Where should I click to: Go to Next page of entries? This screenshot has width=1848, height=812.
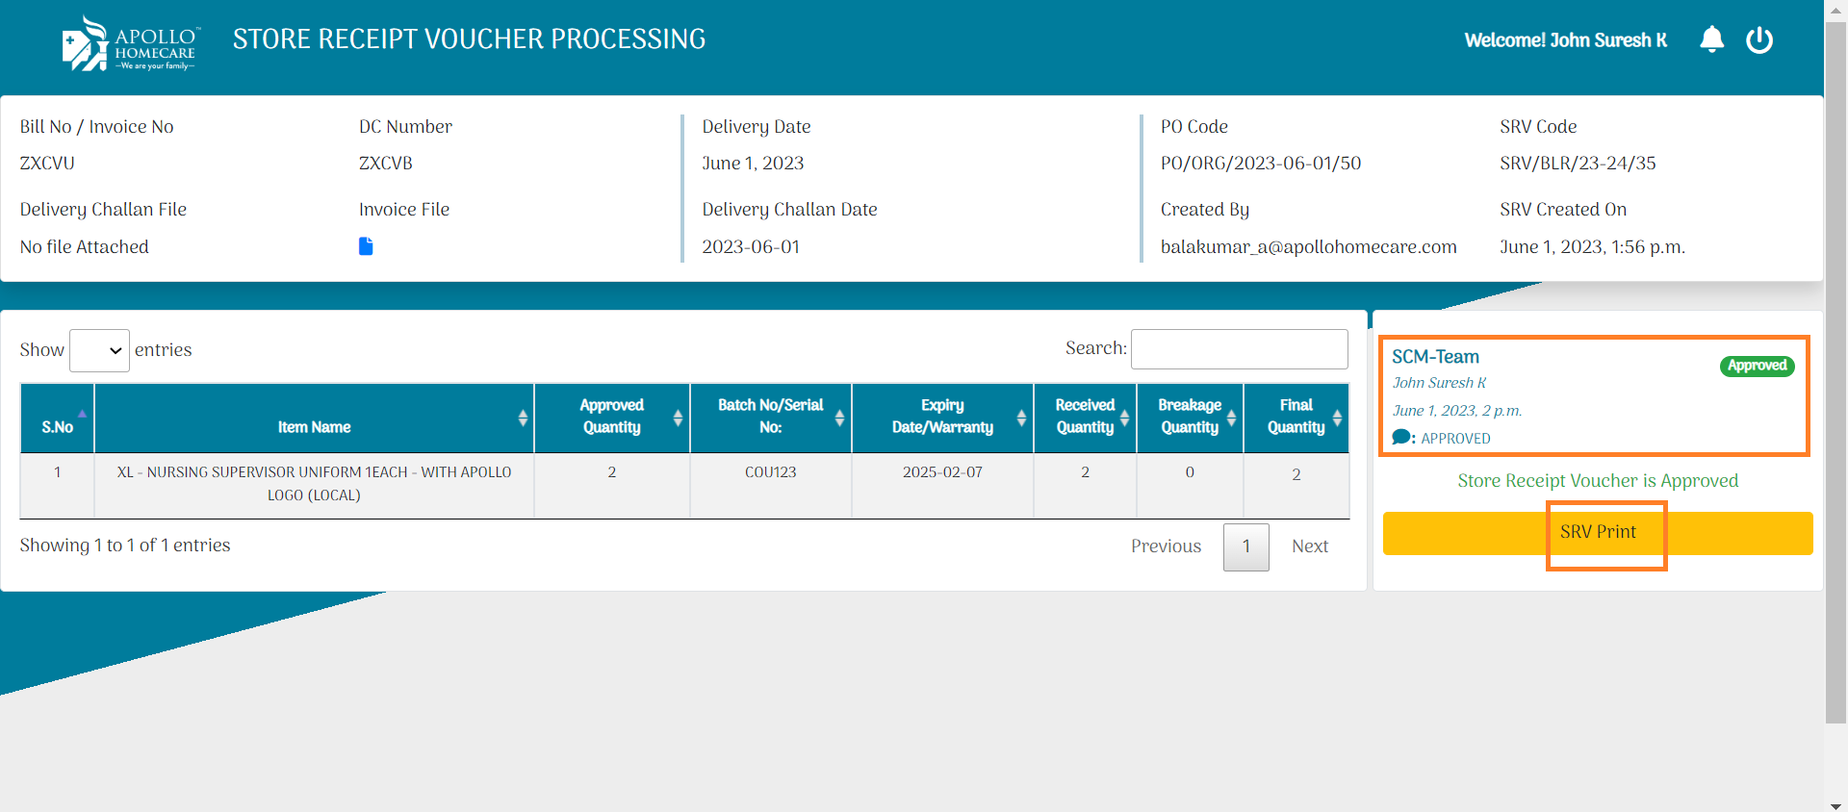point(1309,546)
